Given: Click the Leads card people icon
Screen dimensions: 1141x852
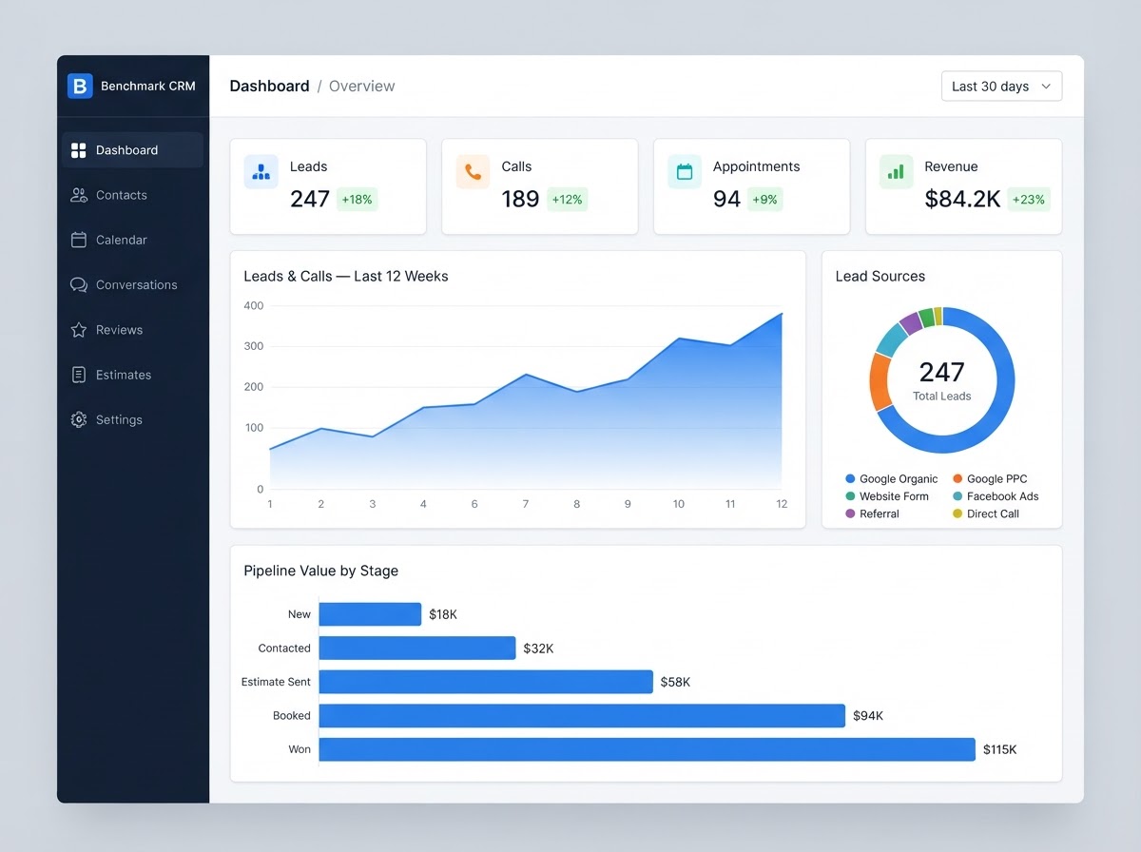Looking at the screenshot, I should tap(261, 172).
